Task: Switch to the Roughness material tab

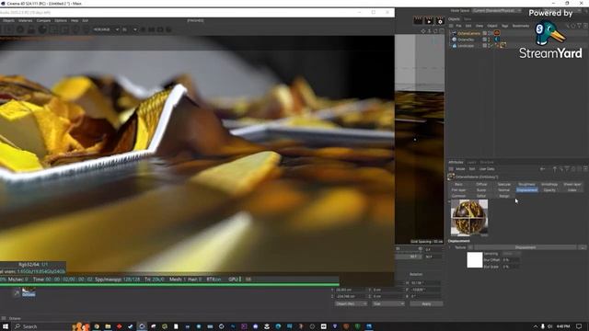Action: coord(526,184)
